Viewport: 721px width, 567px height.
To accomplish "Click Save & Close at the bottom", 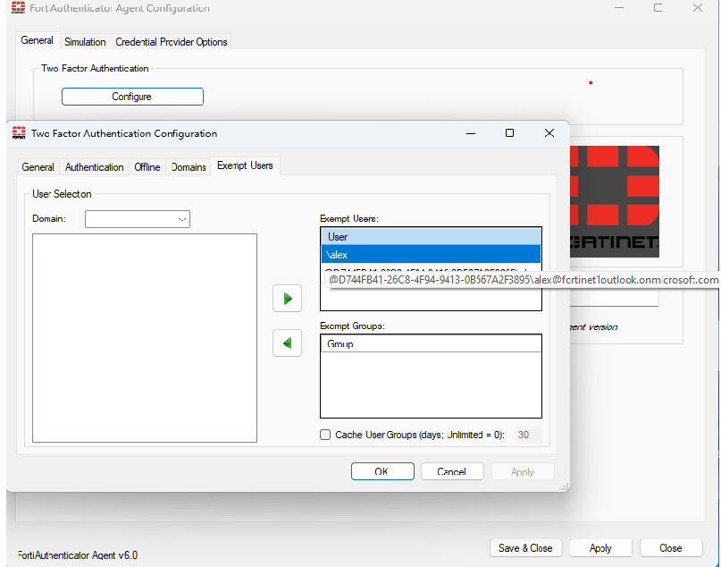I will [525, 547].
